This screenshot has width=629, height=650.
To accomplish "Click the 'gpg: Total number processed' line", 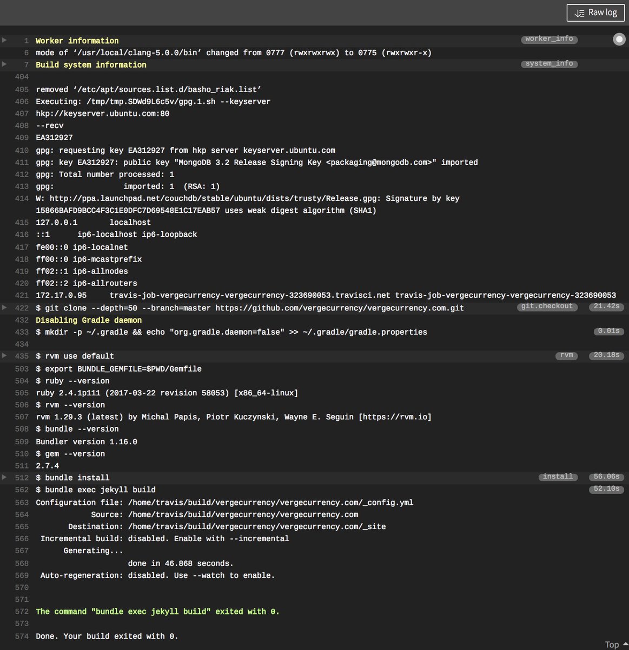I will [105, 174].
